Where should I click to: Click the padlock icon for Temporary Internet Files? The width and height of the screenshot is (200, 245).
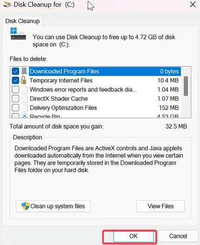tap(24, 80)
